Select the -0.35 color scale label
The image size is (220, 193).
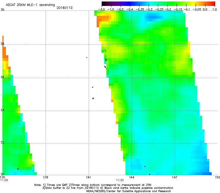[140, 10]
